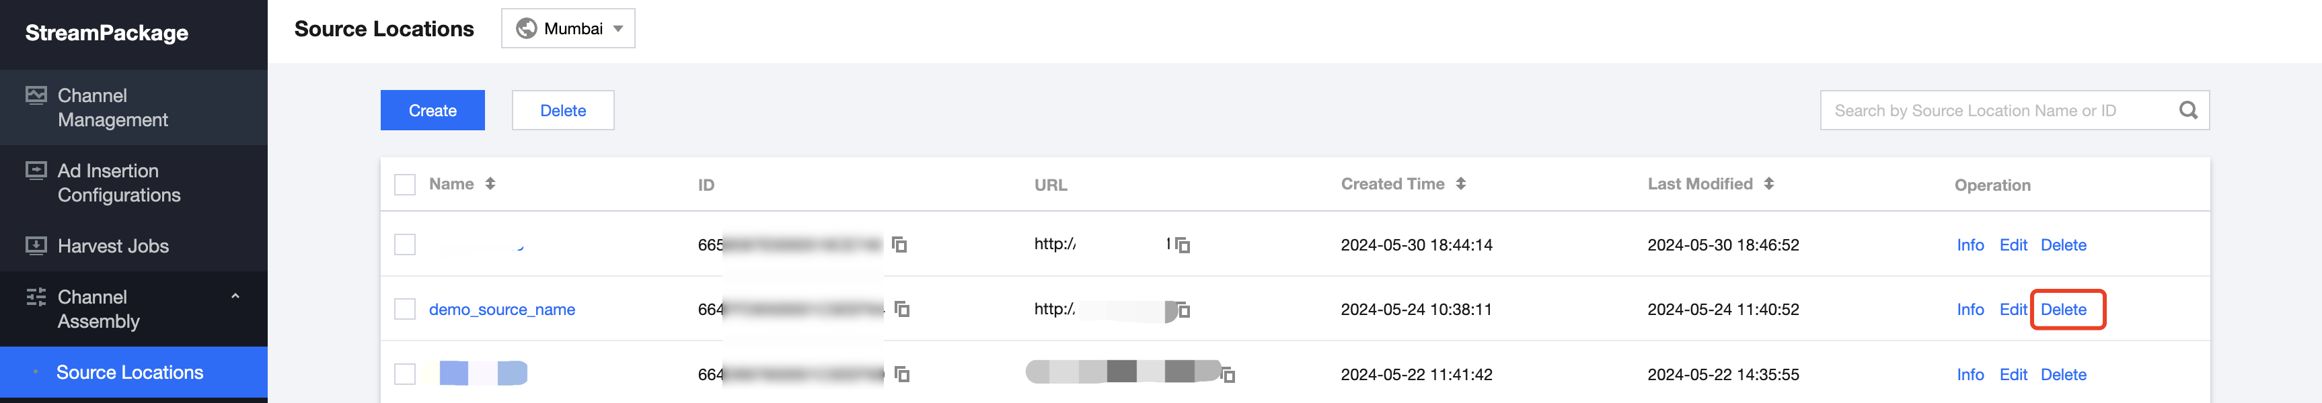Open Harvest Jobs page
Viewport: 2322px width, 403px height.
[113, 246]
